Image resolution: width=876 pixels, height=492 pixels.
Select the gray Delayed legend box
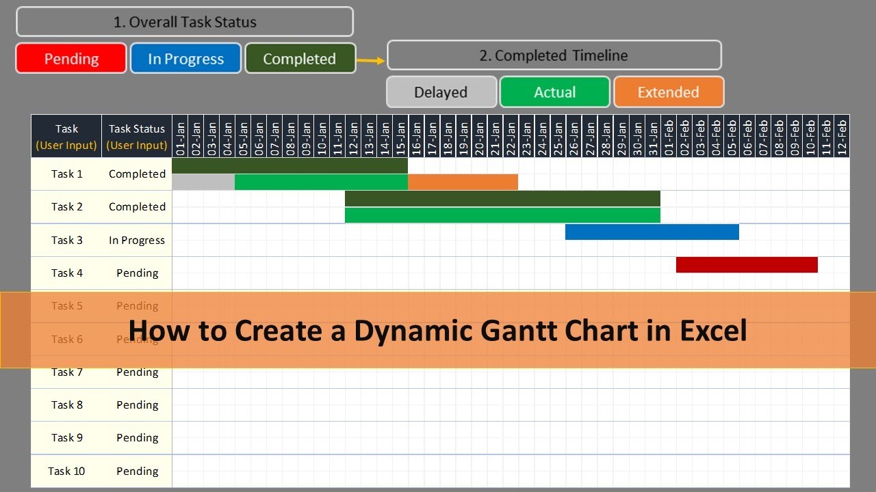pos(441,92)
